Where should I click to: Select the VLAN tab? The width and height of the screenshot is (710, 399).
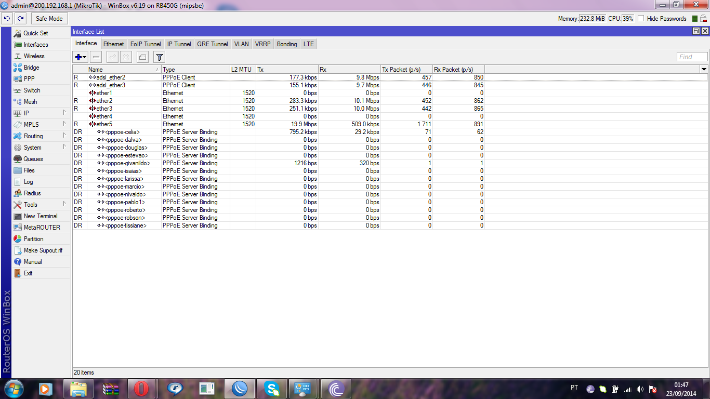[241, 44]
